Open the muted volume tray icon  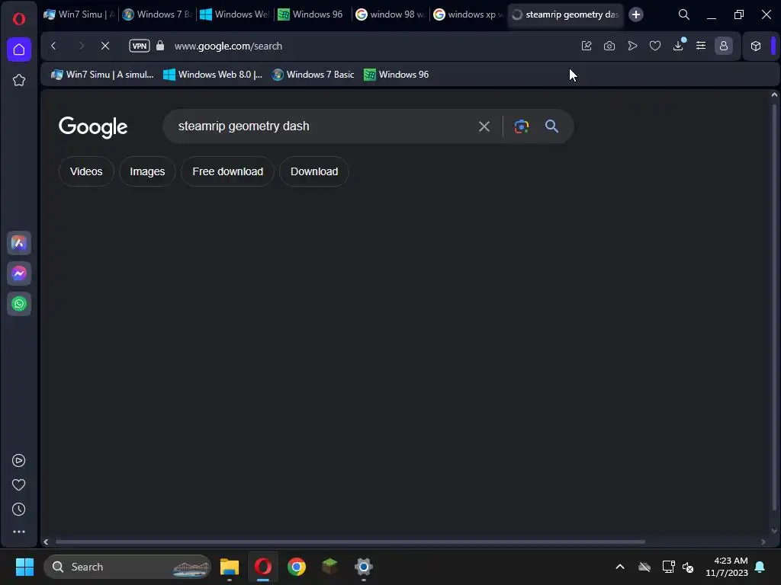(689, 567)
